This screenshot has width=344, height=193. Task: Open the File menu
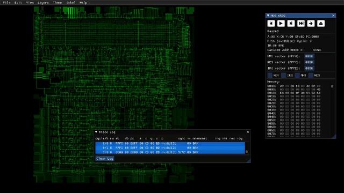tap(6, 3)
